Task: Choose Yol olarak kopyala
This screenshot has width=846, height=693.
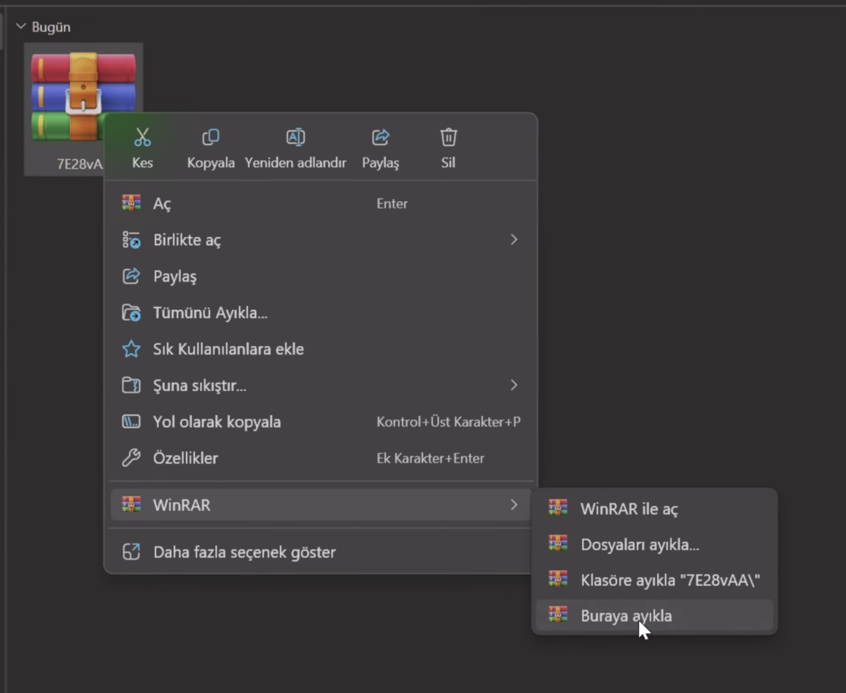Action: click(217, 422)
